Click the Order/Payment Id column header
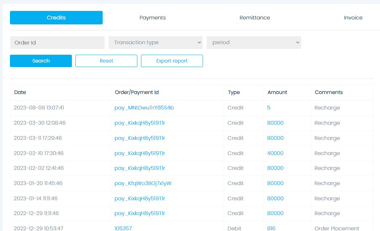This screenshot has width=380, height=231. pos(137,92)
